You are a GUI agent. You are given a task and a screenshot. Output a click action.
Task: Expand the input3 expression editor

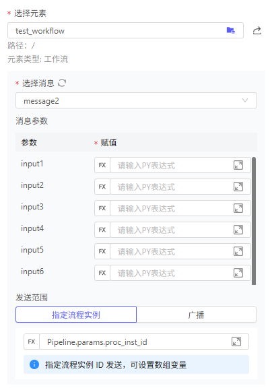click(x=238, y=208)
